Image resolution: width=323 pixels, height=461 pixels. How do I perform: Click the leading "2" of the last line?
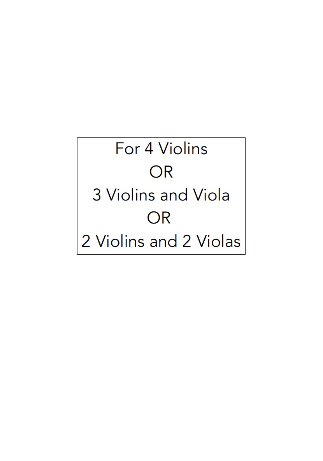tap(86, 241)
